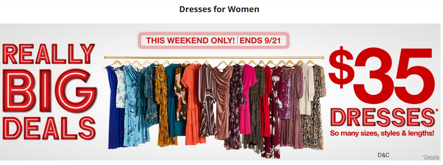Click the 'This Weekend Only! Ends 9/21' badge
This screenshot has height=165, width=443.
pyautogui.click(x=214, y=40)
